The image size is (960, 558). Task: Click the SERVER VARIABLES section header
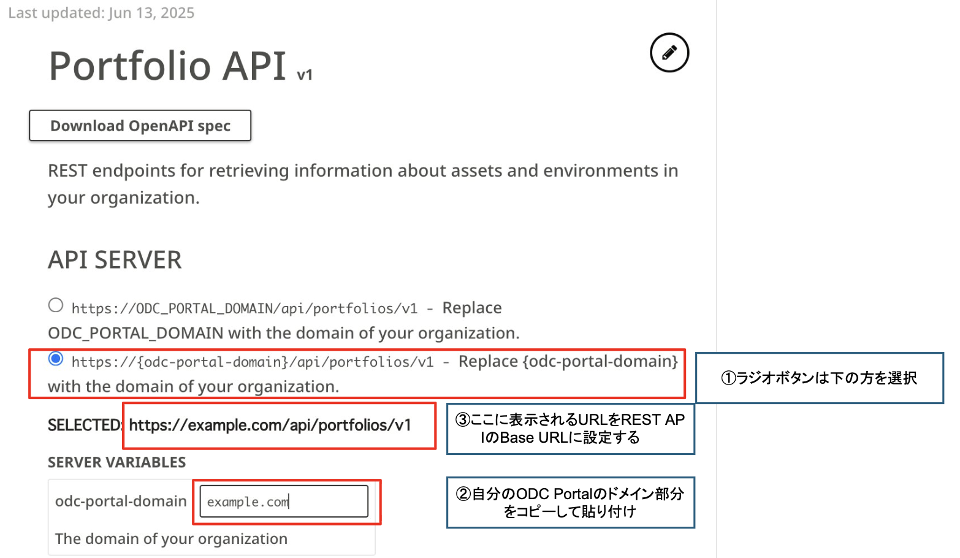118,462
